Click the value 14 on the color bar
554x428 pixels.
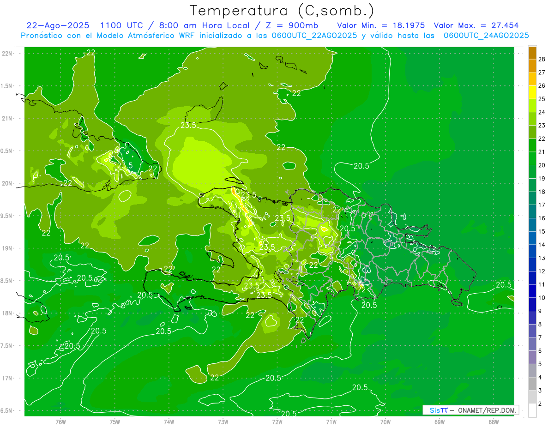point(542,245)
